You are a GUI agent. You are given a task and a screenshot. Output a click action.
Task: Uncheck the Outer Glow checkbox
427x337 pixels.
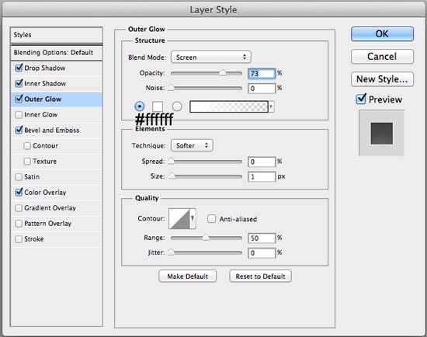coord(19,99)
